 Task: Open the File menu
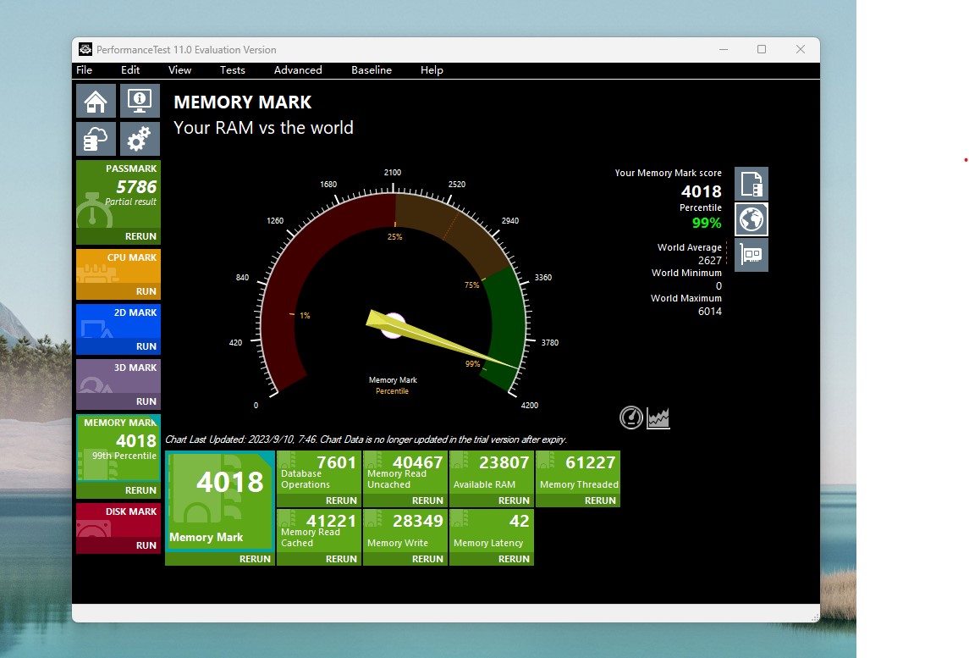(x=84, y=70)
